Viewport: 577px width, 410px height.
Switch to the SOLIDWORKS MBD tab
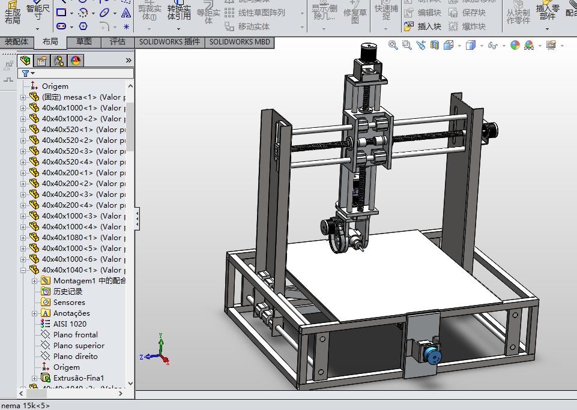coord(240,42)
